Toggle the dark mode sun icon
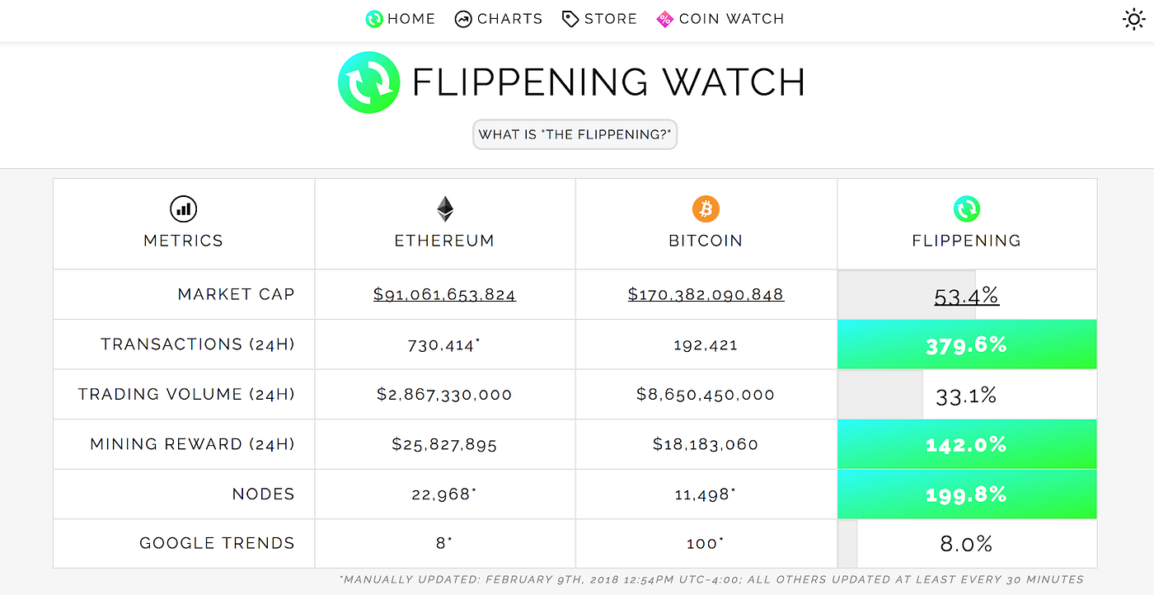 1134,18
